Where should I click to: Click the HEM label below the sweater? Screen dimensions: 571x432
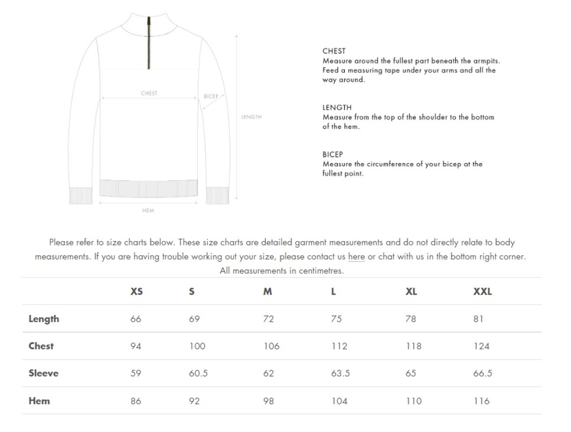[148, 211]
